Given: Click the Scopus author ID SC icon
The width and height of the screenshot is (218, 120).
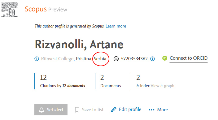Looking at the screenshot, I should [116, 59].
